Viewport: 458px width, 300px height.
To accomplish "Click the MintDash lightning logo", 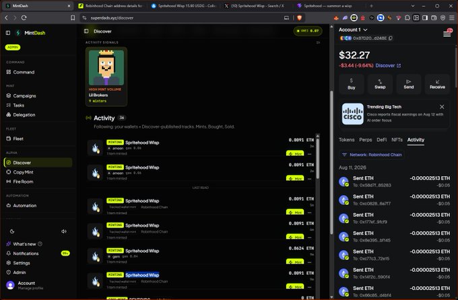I will point(18,33).
